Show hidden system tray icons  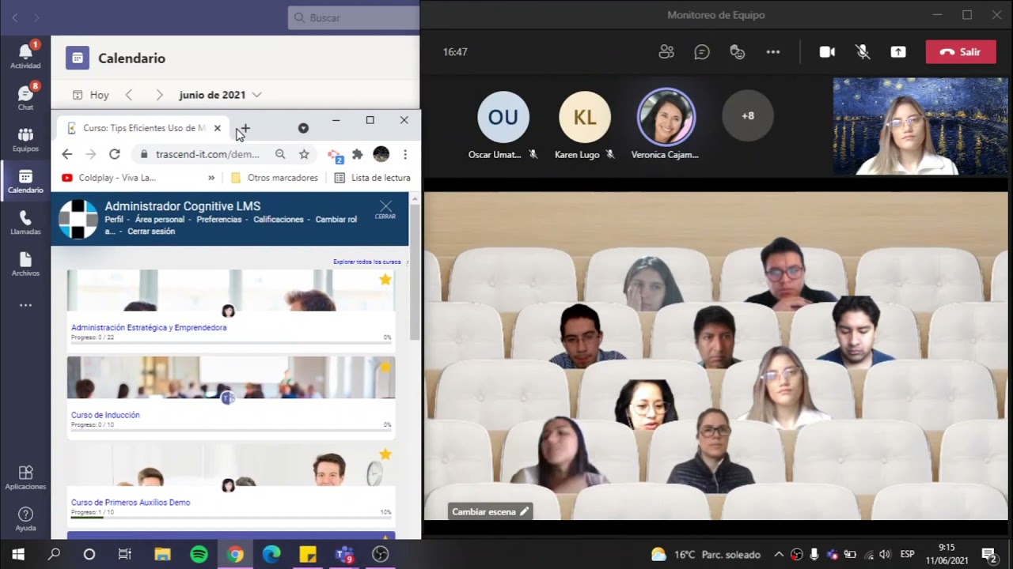coord(779,554)
